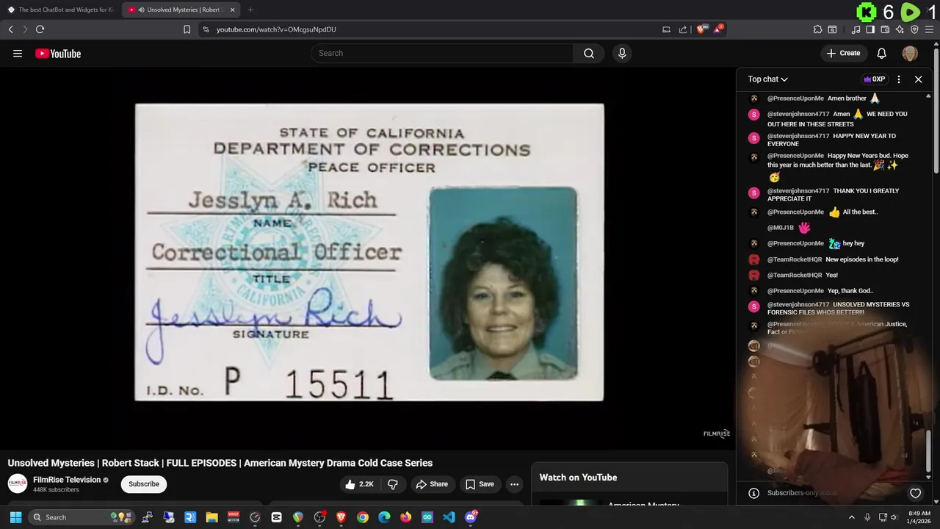The height and width of the screenshot is (529, 940).
Task: Subscribe to FilmRise Television
Action: pyautogui.click(x=144, y=484)
